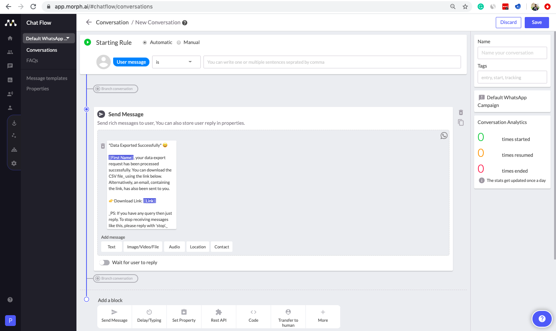
Task: Save the conversation
Action: point(537,22)
